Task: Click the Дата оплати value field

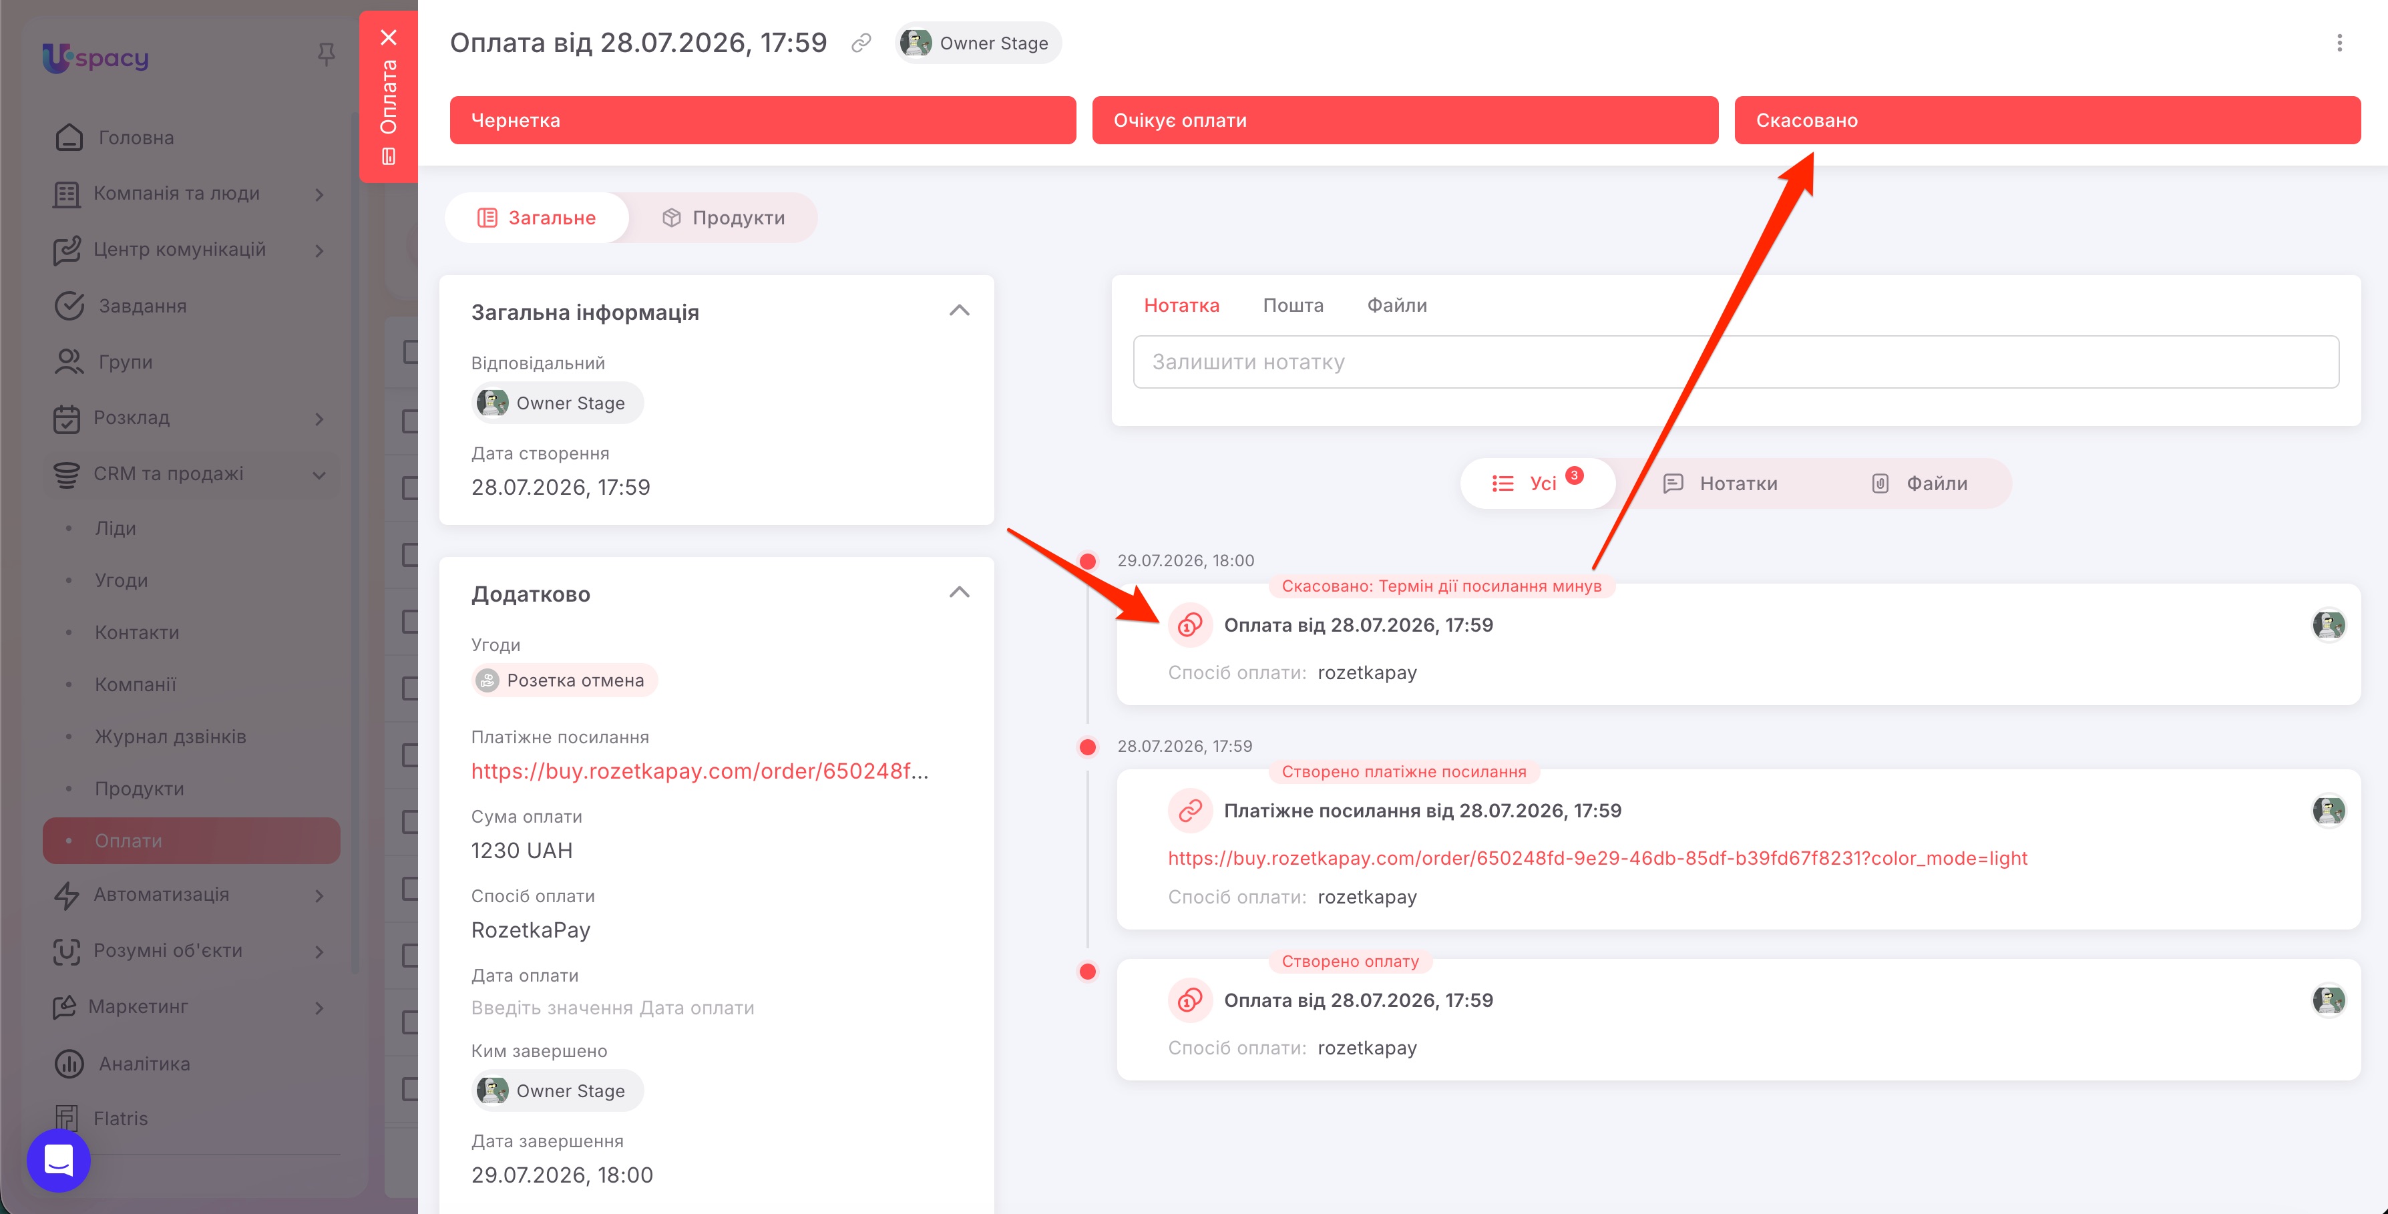Action: (613, 1008)
